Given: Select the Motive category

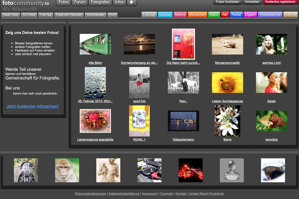Looking at the screenshot, I should (180, 14).
